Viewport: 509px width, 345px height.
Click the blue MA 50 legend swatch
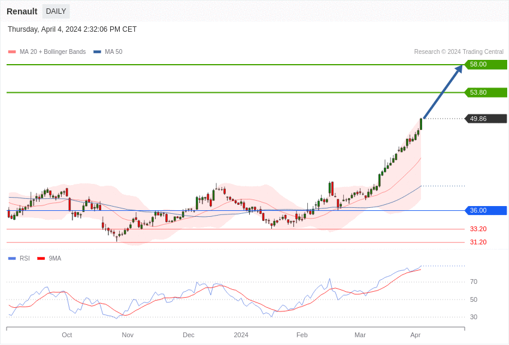pyautogui.click(x=97, y=52)
